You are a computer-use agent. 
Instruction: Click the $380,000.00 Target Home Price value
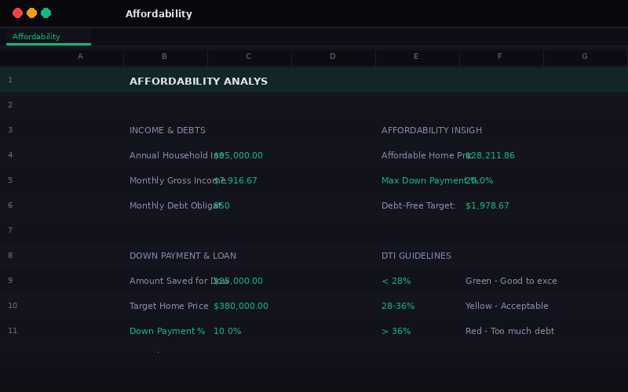pyautogui.click(x=241, y=306)
